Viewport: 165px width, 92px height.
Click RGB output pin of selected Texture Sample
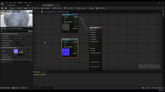[76, 42]
